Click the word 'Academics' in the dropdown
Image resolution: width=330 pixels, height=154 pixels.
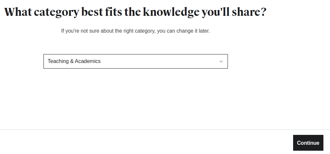(88, 61)
